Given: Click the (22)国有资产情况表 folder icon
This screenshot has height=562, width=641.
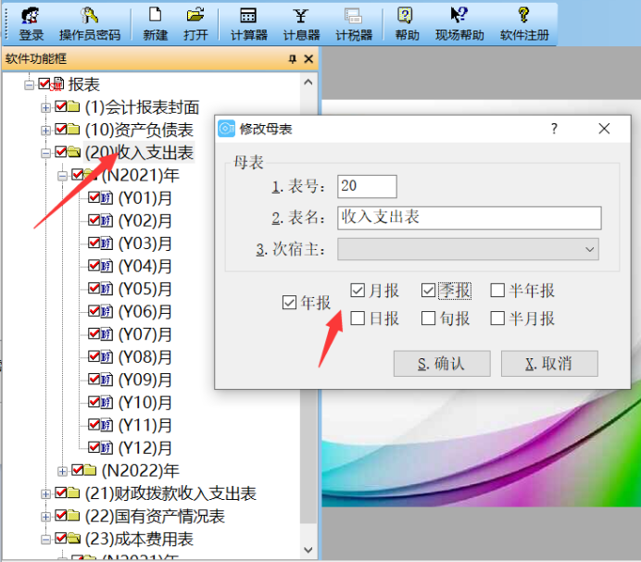Looking at the screenshot, I should click(x=73, y=516).
